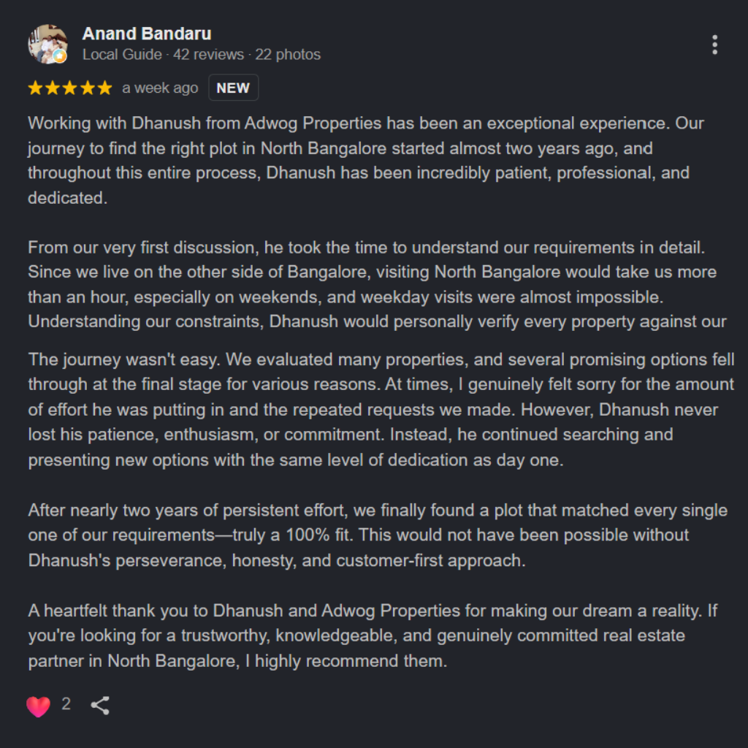Select the fifth star in the rating
The image size is (748, 748).
coord(105,88)
